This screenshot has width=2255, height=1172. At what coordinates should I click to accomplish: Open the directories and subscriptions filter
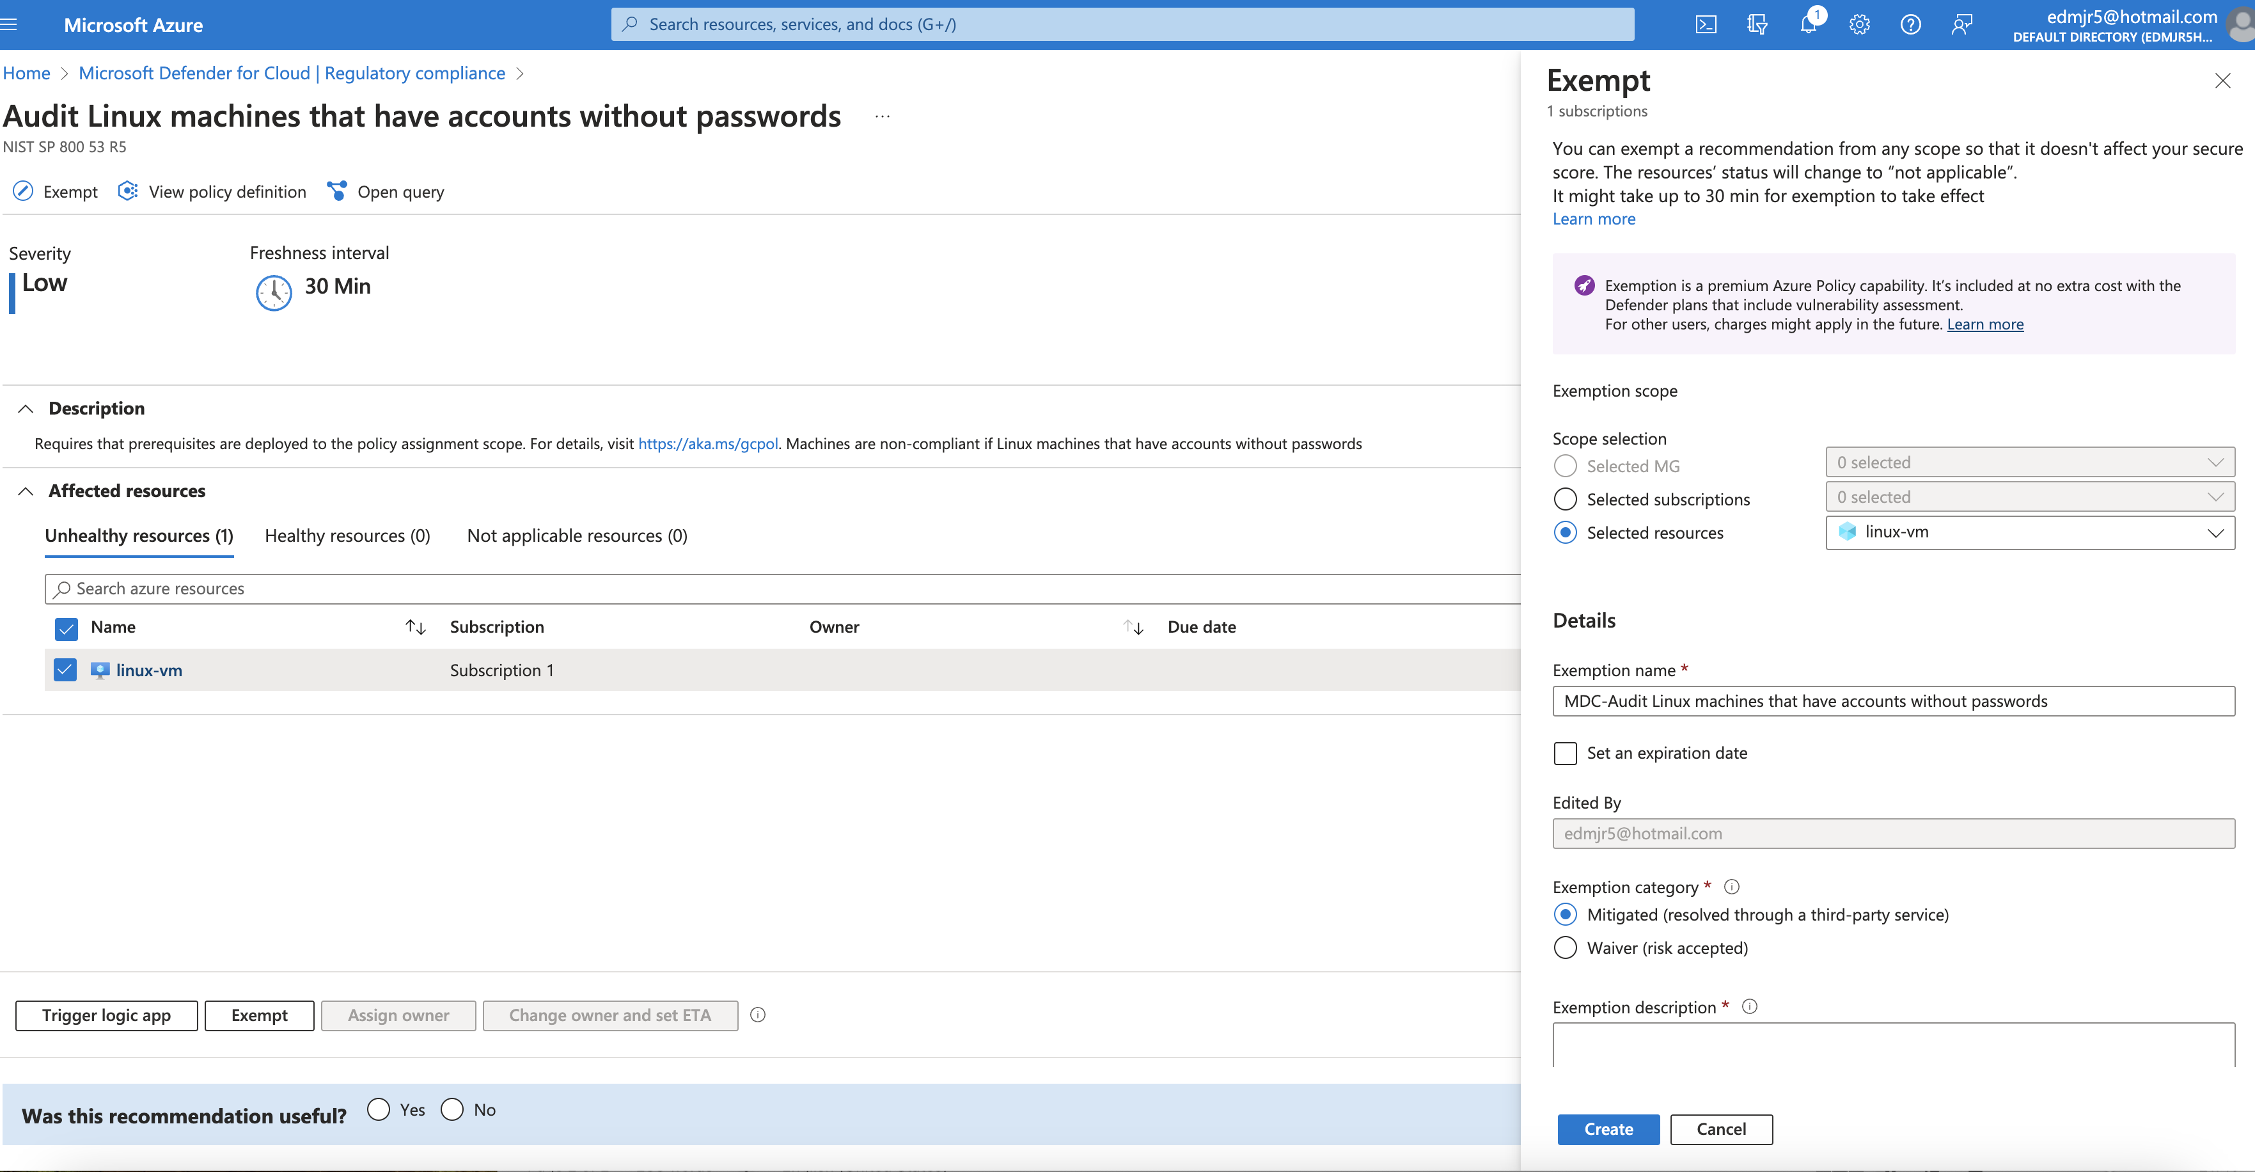pyautogui.click(x=1757, y=24)
